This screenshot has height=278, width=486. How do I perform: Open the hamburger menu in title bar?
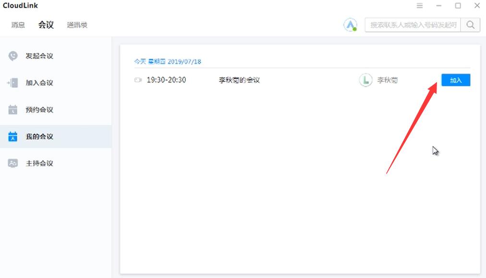[x=420, y=6]
